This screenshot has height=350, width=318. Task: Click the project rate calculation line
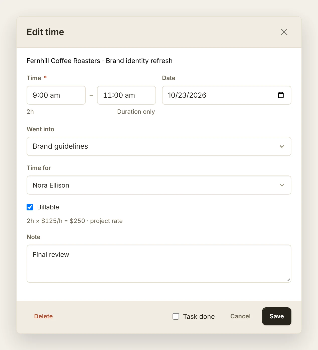coord(75,221)
